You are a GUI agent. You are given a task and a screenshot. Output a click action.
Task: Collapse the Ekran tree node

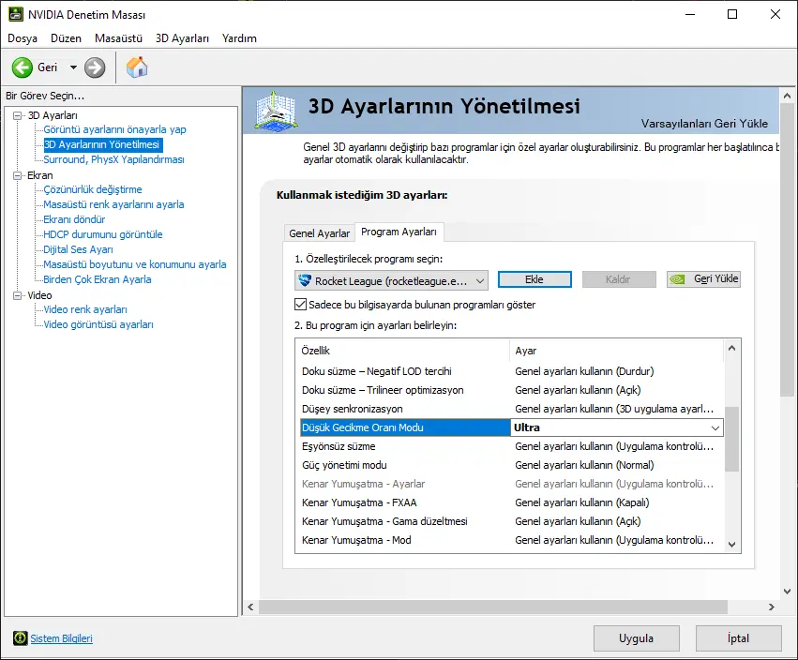pyautogui.click(x=17, y=175)
